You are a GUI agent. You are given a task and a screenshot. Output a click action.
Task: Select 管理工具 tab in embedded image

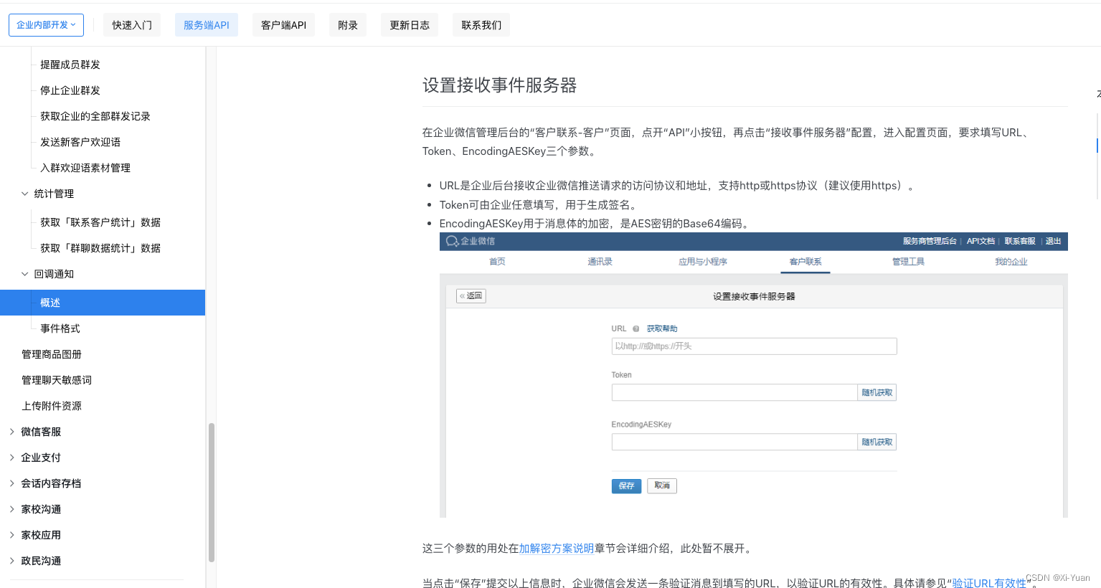(x=908, y=262)
